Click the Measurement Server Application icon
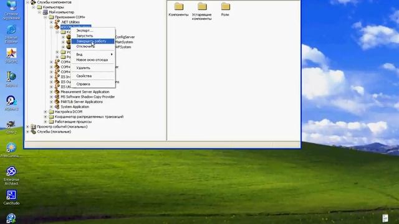Viewport: 399px width, 224px height. (57, 91)
